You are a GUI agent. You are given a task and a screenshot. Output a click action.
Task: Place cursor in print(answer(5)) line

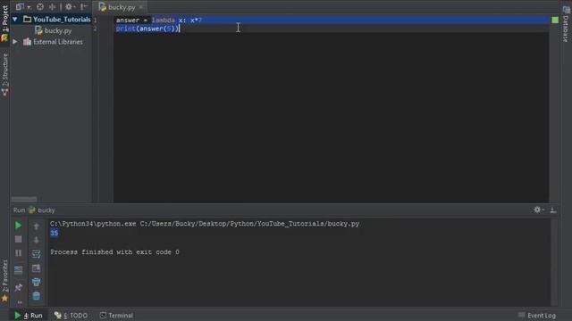147,29
